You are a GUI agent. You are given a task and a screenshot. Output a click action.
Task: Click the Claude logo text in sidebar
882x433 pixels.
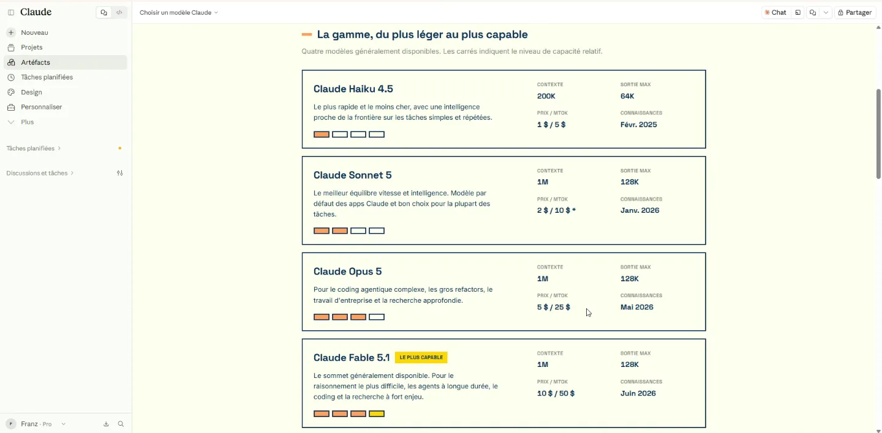[x=36, y=12]
